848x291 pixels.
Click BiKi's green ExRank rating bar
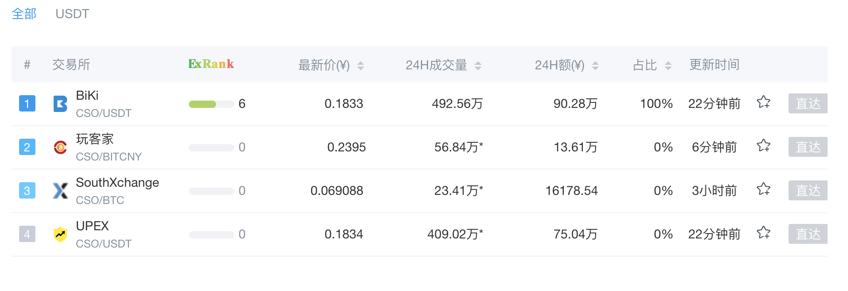[211, 104]
